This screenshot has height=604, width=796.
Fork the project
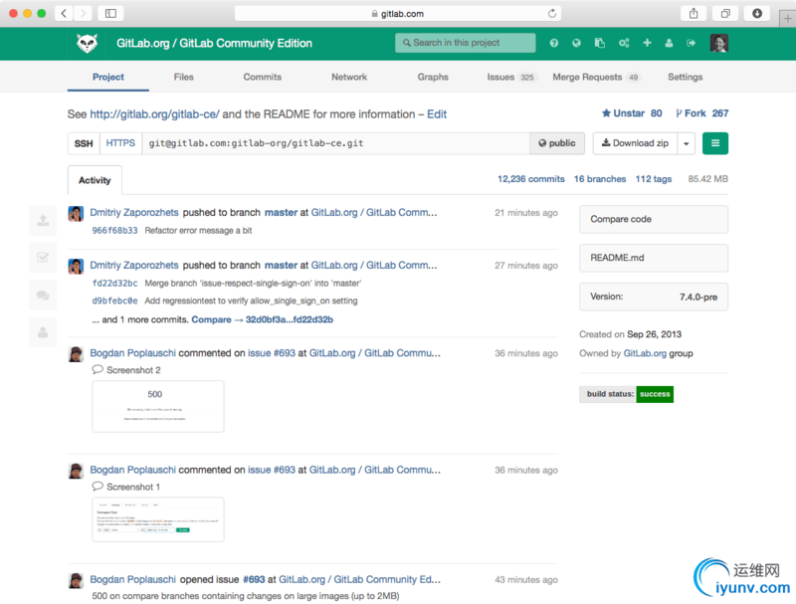pyautogui.click(x=702, y=113)
